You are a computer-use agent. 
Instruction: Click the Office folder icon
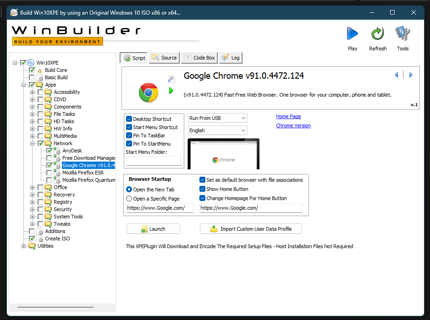coord(48,187)
